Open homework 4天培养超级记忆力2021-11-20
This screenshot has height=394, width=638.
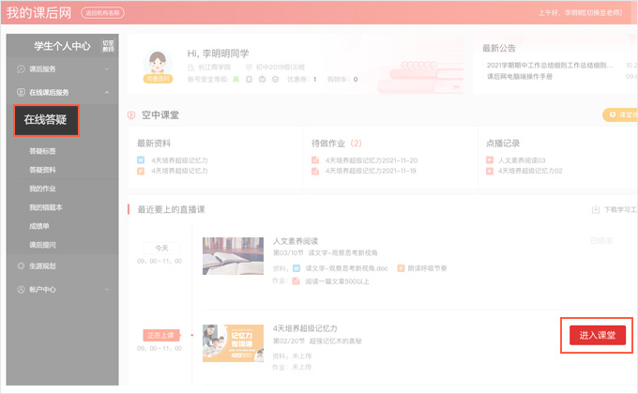tap(372, 160)
